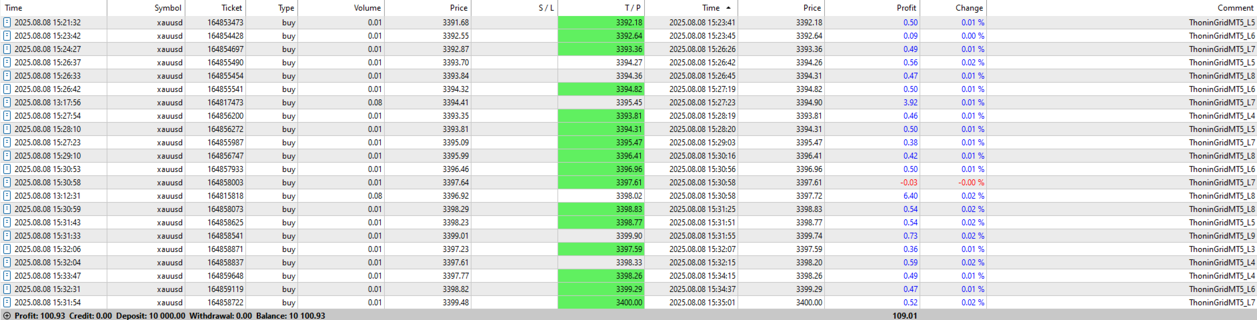Click the row icon for ticket 164855541
The image size is (1257, 320).
(x=7, y=89)
